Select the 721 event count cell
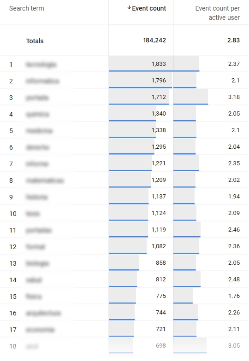 point(160,329)
